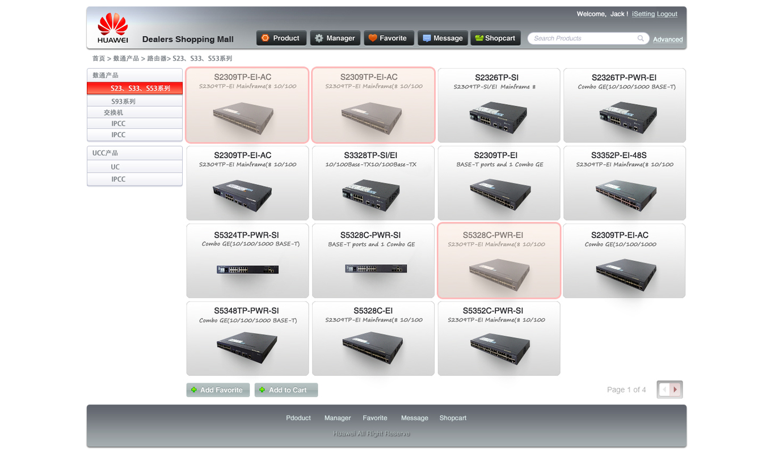
Task: Go to the next page arrow
Action: pos(675,389)
